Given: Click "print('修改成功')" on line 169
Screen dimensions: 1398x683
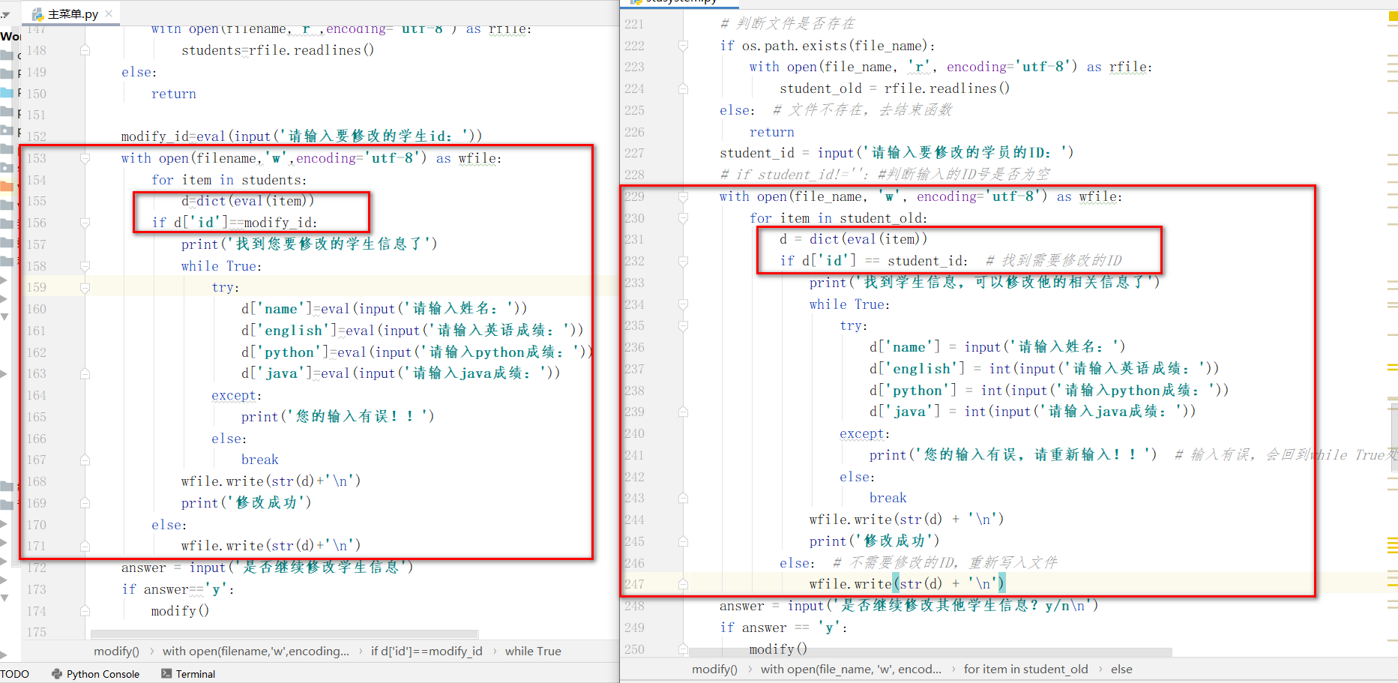Looking at the screenshot, I should pyautogui.click(x=246, y=503).
